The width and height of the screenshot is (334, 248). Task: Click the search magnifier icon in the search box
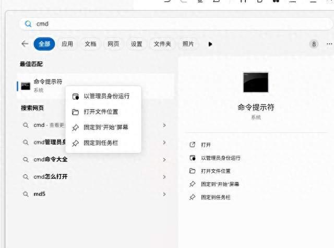[x=28, y=23]
